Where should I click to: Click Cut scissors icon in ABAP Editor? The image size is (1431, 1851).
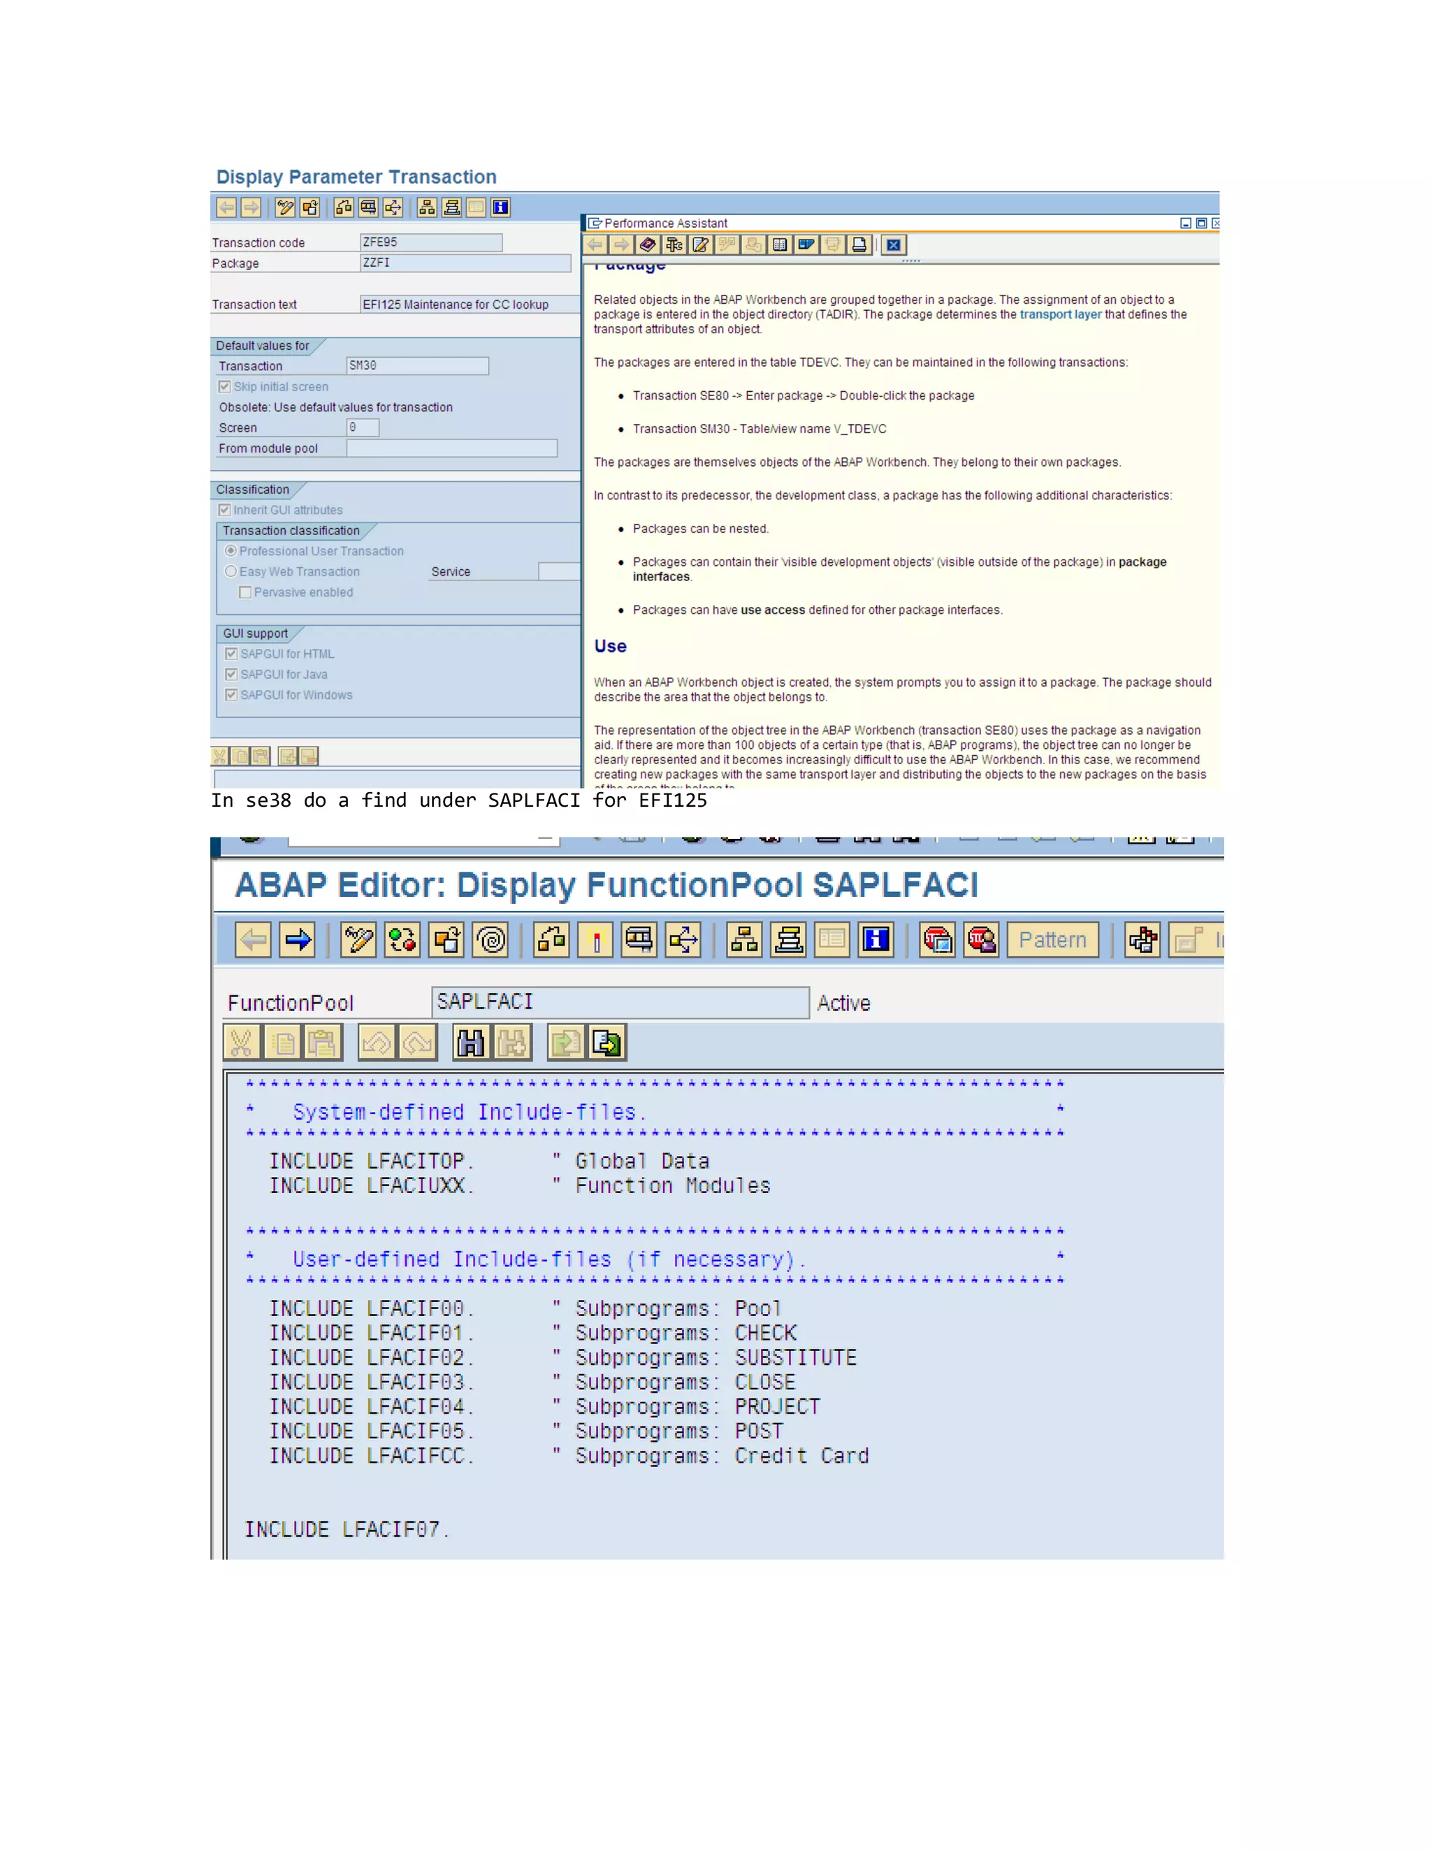point(242,1044)
